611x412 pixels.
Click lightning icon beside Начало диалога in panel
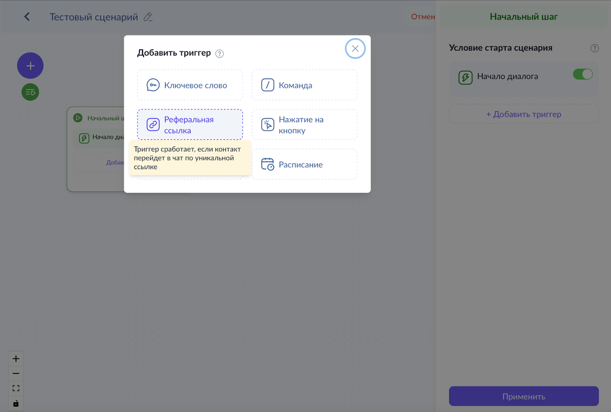[x=465, y=77]
